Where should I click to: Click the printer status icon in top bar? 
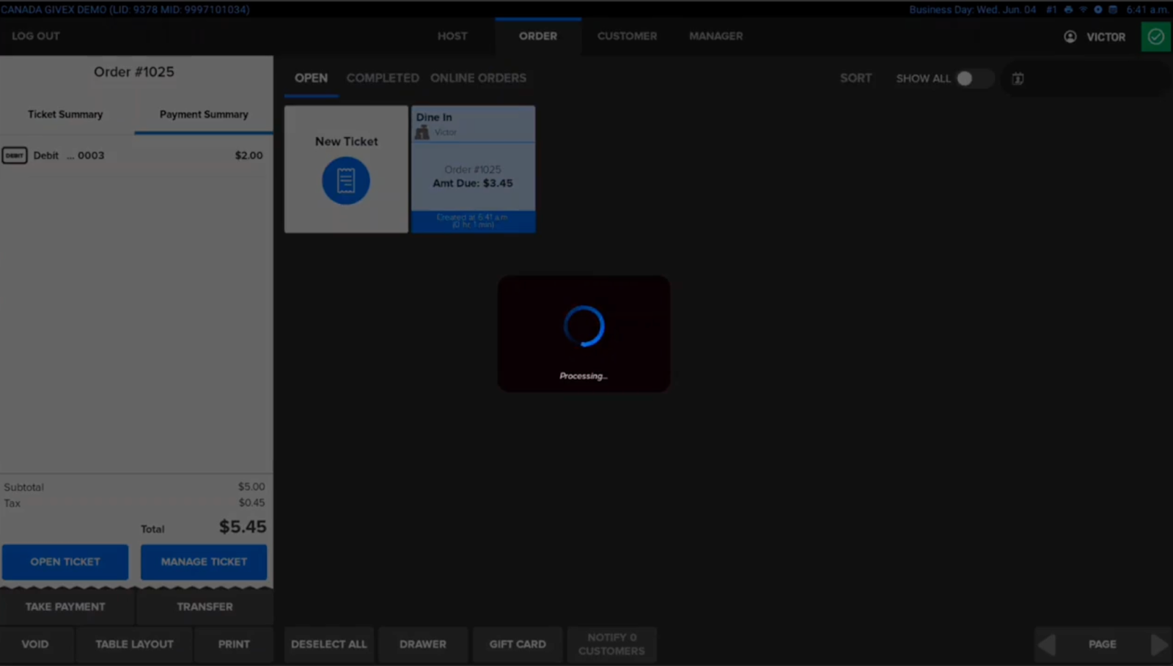point(1068,10)
